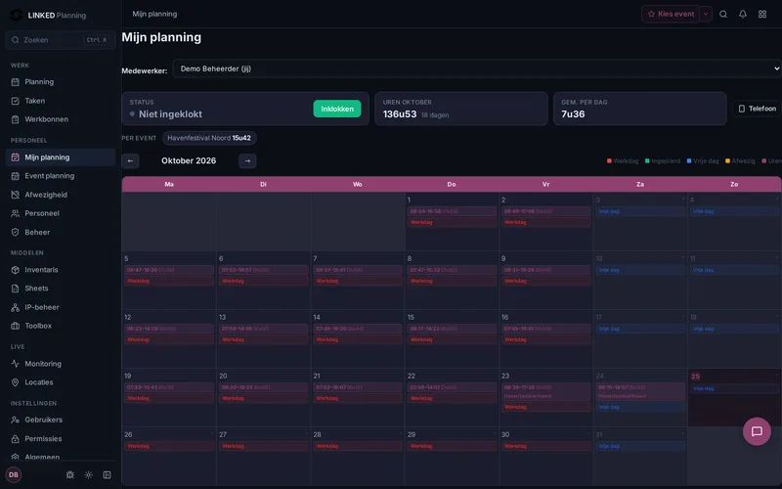Viewport: 782px width, 489px height.
Task: Open Algemeen settings in sidebar
Action: point(61,456)
